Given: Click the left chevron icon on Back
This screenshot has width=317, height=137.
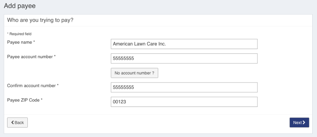Looking at the screenshot, I should click(x=13, y=122).
